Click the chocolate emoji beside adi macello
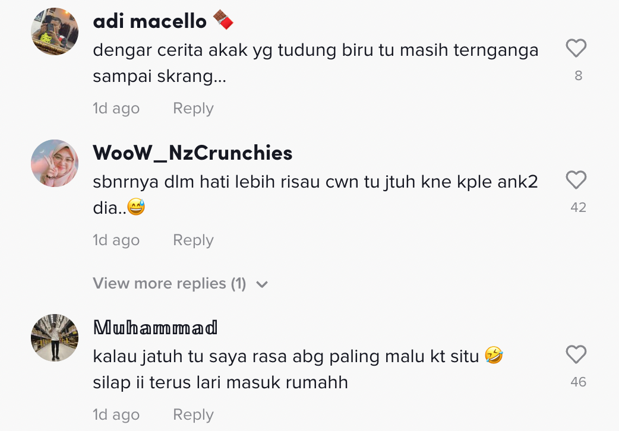The height and width of the screenshot is (431, 619). pyautogui.click(x=223, y=21)
